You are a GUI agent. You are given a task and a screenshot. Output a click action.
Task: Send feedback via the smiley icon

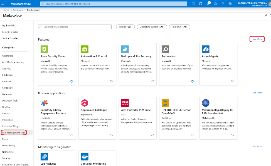tap(230, 4)
